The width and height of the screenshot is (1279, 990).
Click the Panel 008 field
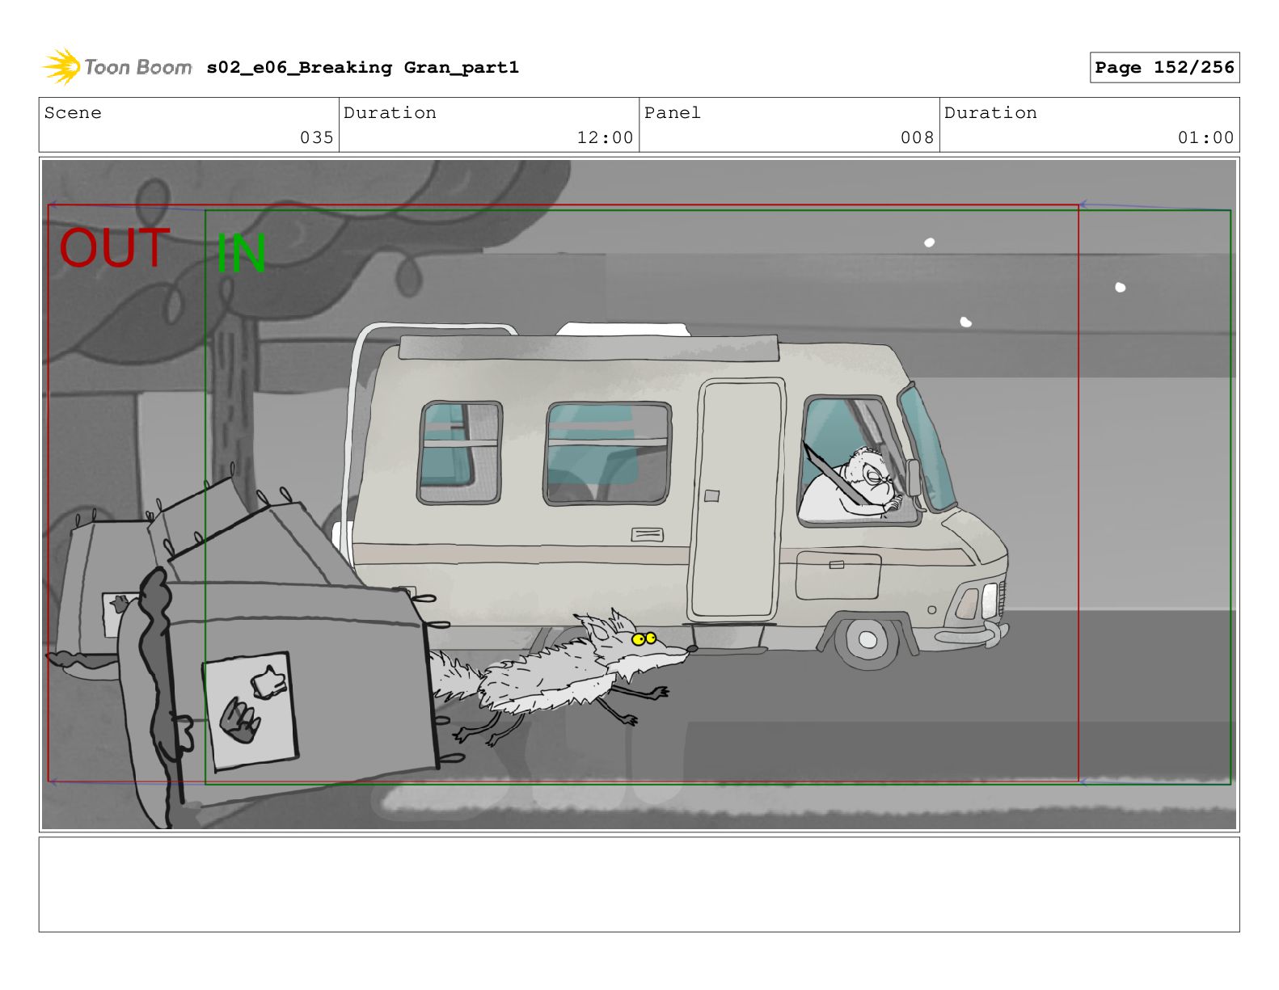[x=789, y=125]
